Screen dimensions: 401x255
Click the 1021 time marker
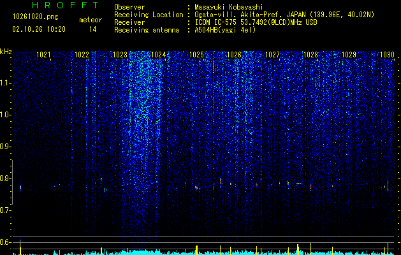coord(43,54)
